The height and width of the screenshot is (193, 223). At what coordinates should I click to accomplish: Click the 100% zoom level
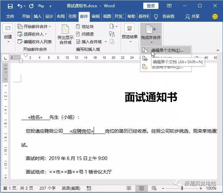(x=211, y=188)
